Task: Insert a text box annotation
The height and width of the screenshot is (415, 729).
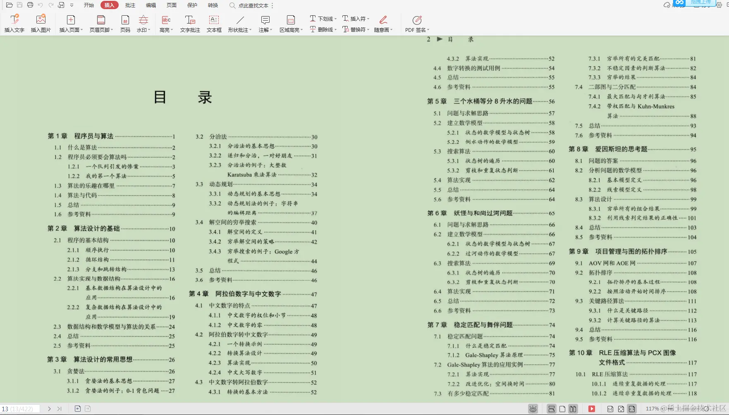Action: click(x=214, y=24)
